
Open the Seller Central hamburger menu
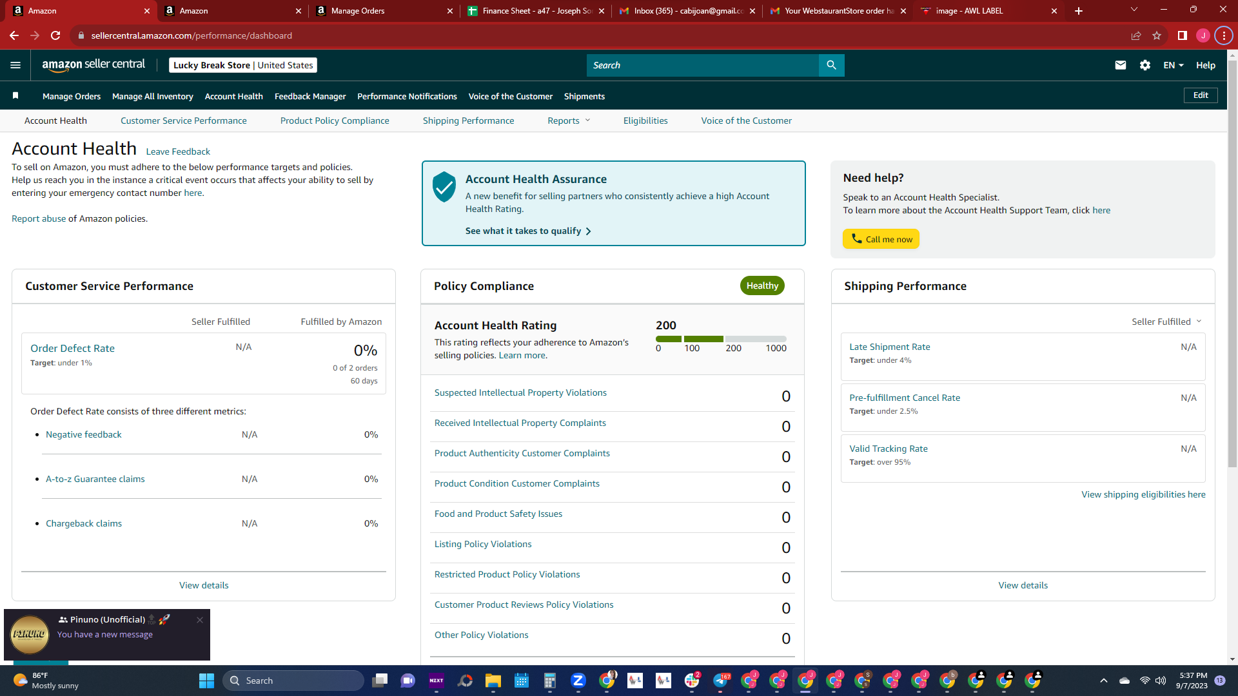15,65
